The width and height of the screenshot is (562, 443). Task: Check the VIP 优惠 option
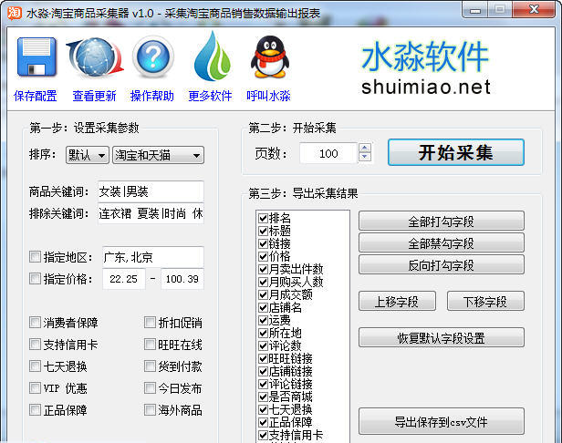(35, 387)
